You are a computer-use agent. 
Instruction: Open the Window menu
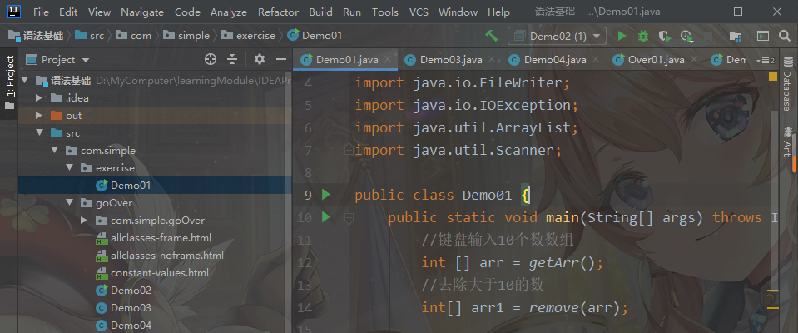pos(458,12)
